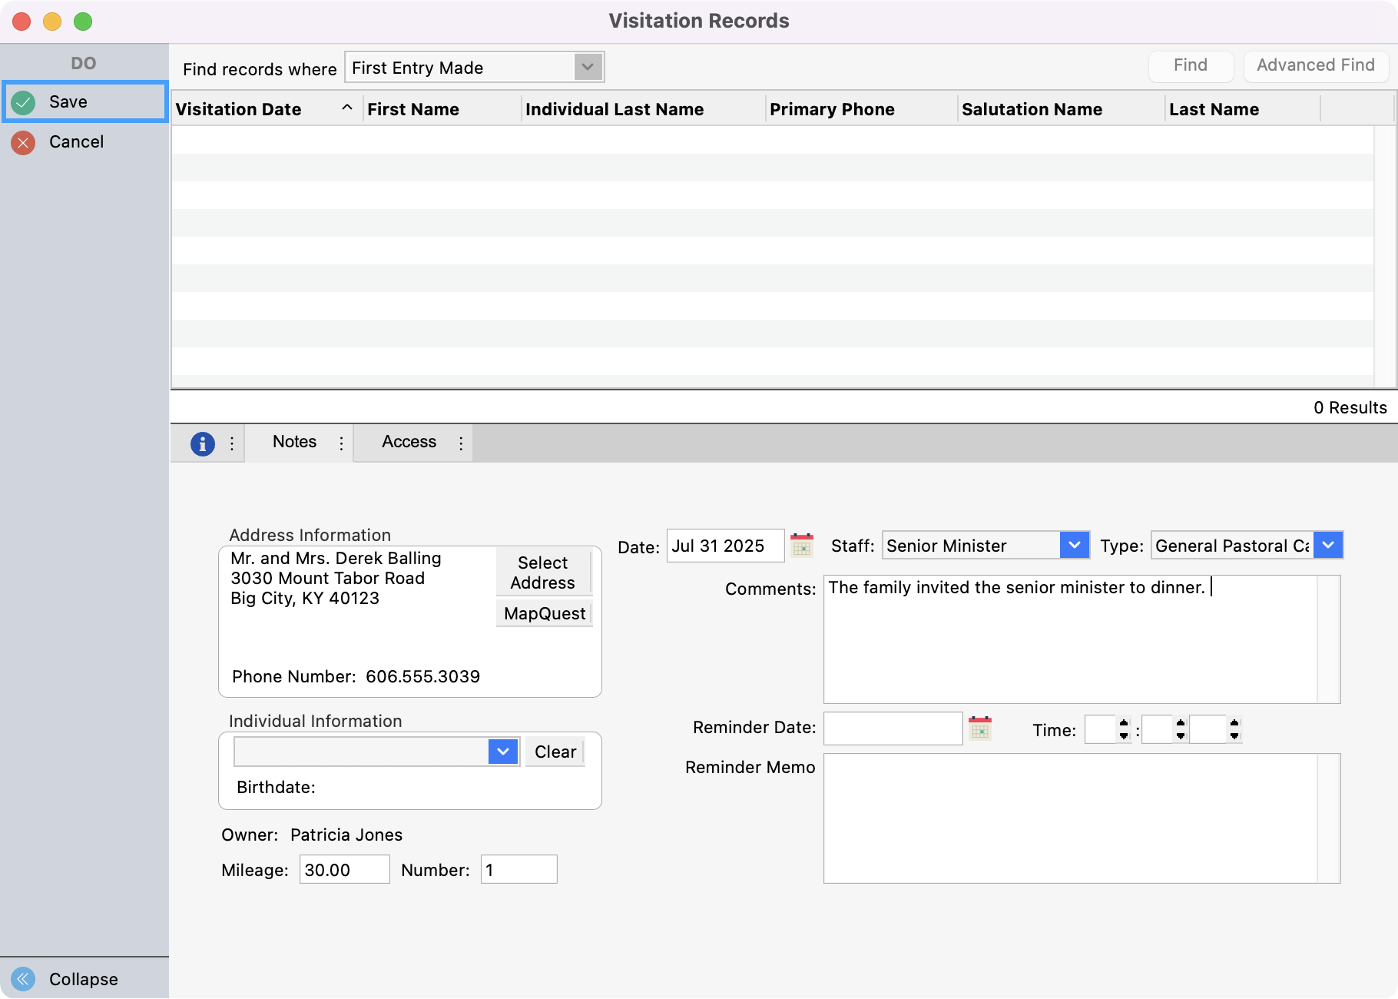Open the calendar picker for Reminder Date

980,728
